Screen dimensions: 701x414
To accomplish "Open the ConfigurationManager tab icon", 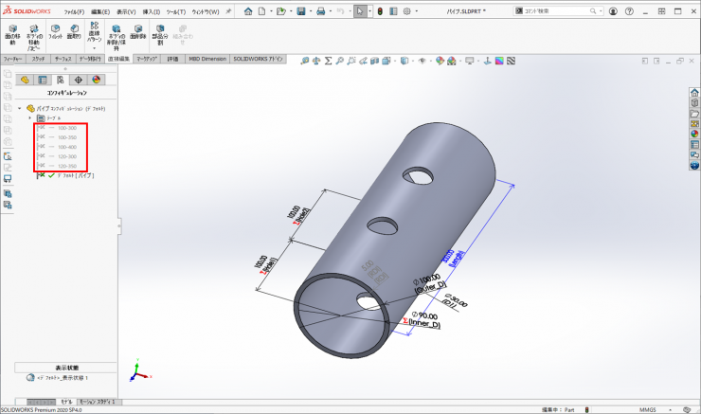I will (60, 80).
